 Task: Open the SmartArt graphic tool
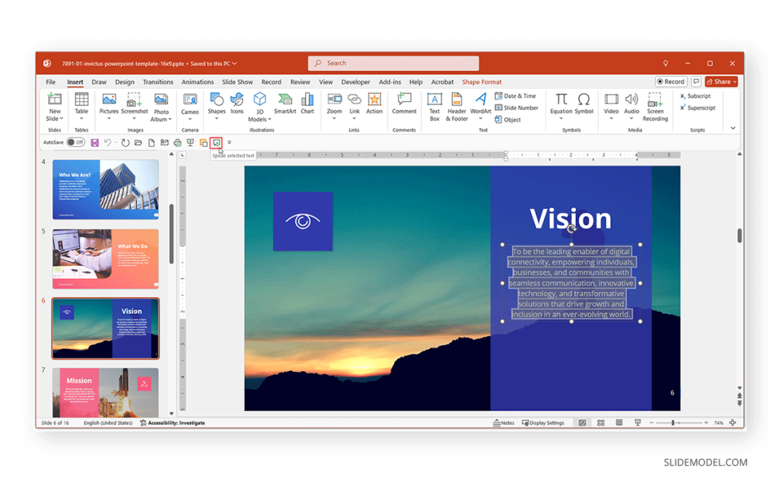(285, 104)
